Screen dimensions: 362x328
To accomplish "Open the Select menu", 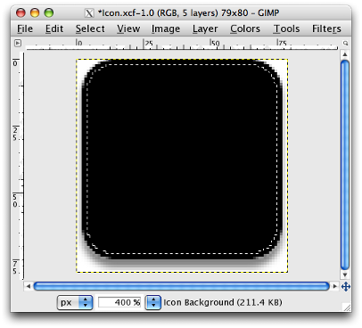I will click(x=90, y=29).
